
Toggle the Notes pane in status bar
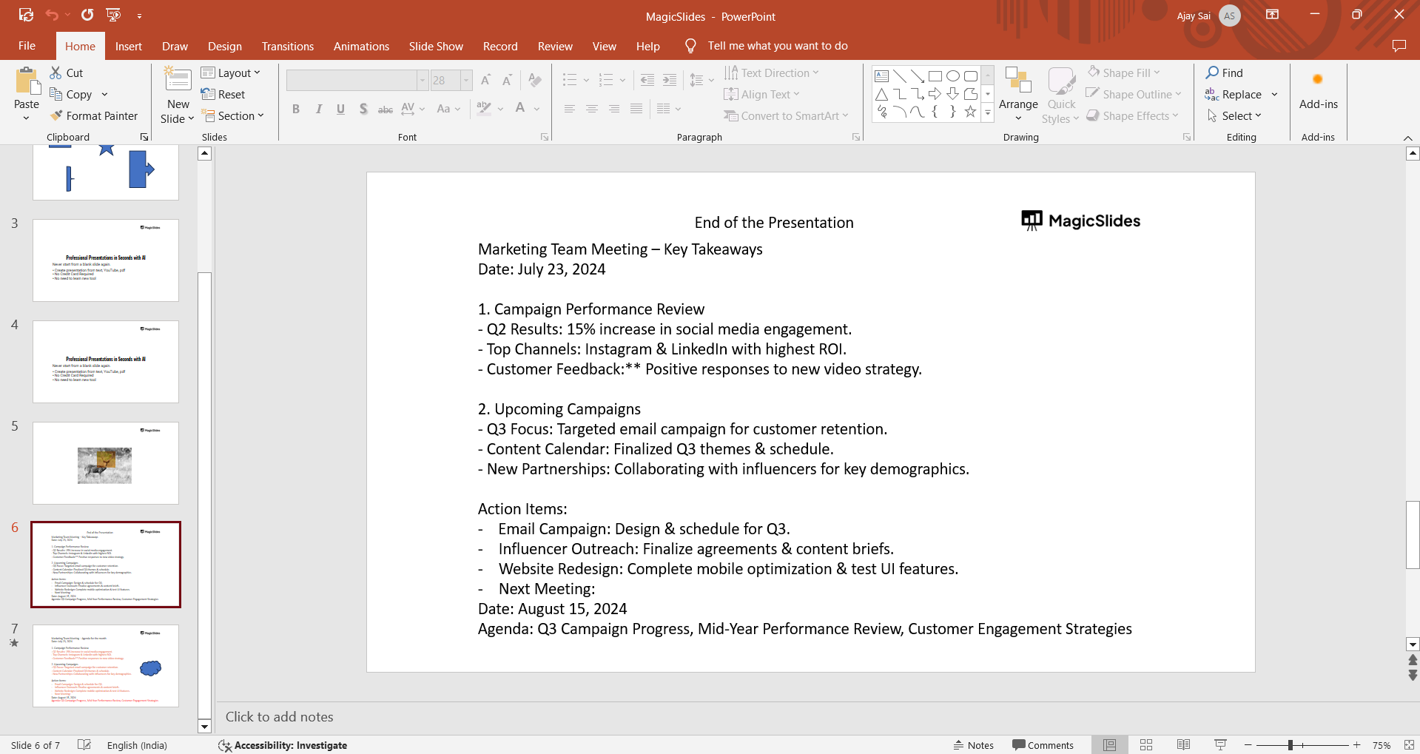(974, 745)
